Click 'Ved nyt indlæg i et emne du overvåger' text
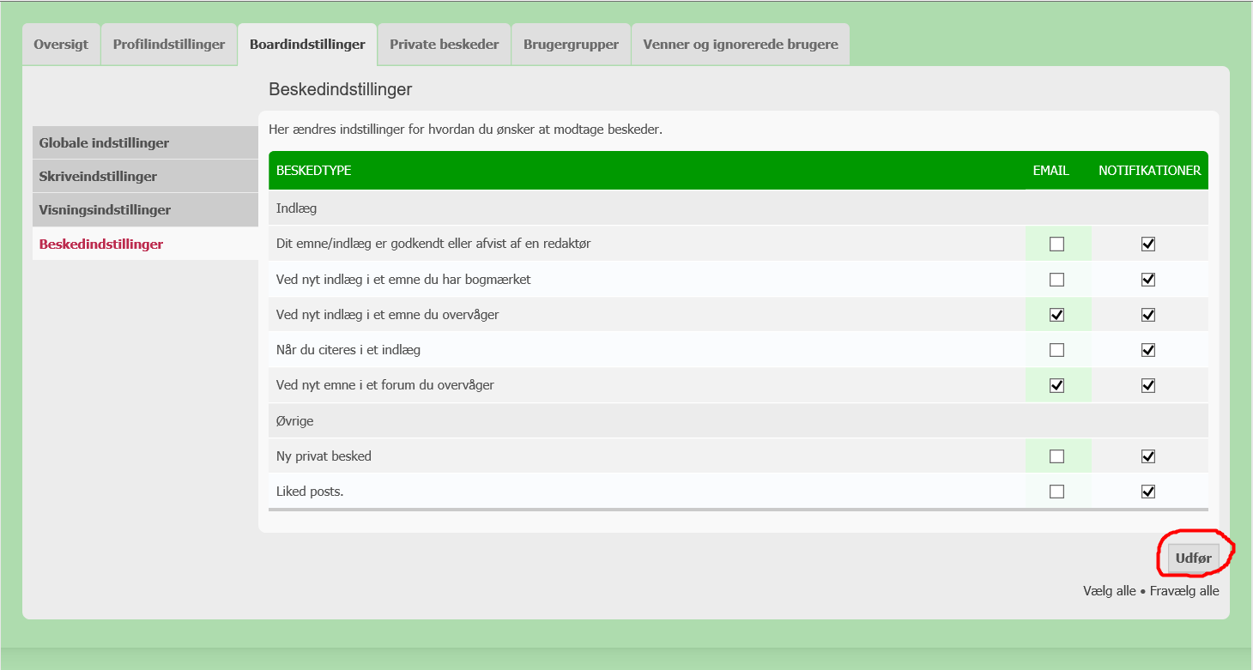The height and width of the screenshot is (670, 1253). click(x=388, y=315)
